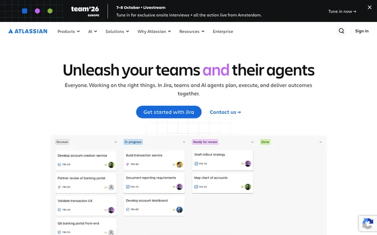Click assignee avatar on Document reporting requirements

coord(180,187)
